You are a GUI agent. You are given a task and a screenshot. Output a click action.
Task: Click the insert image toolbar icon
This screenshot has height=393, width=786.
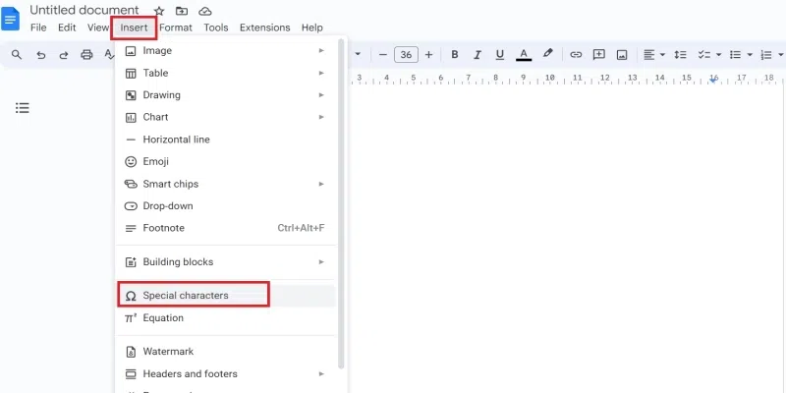click(622, 55)
